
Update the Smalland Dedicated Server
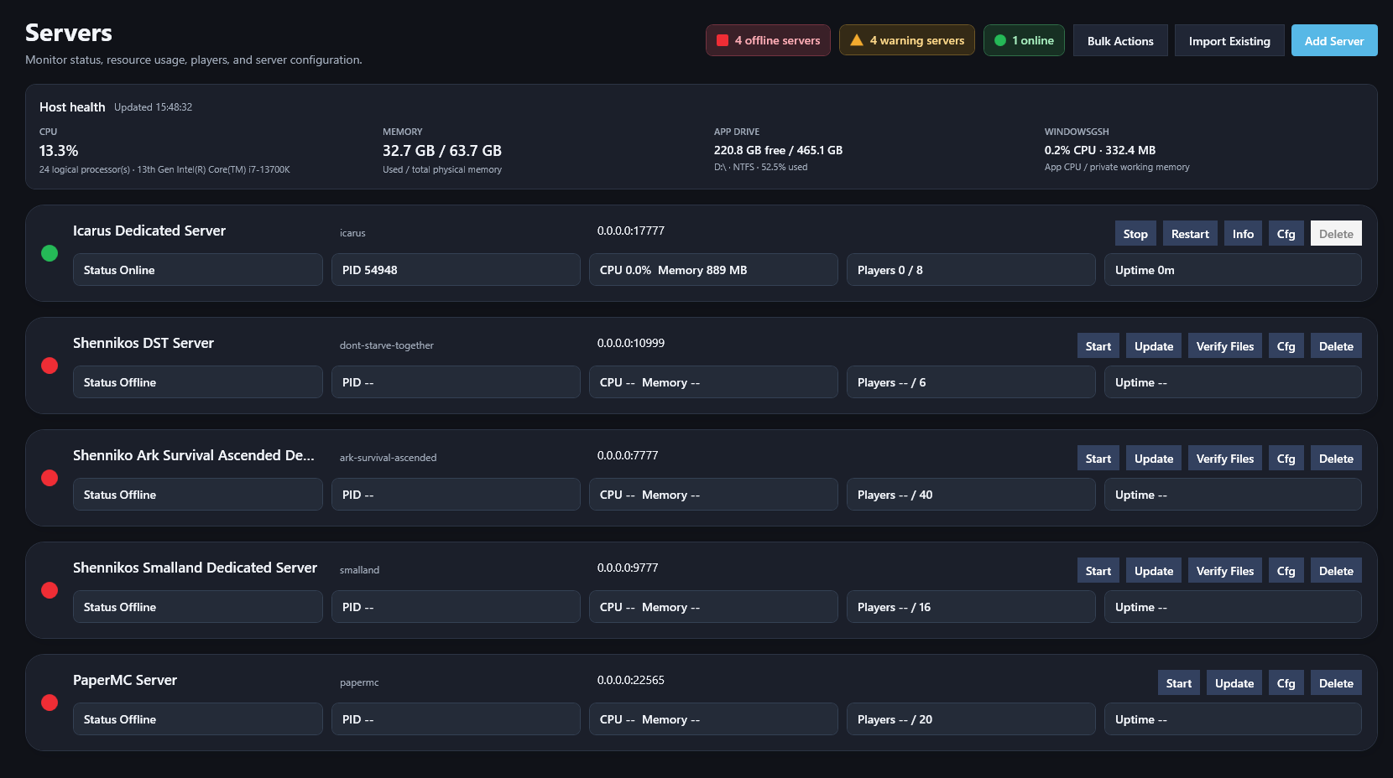click(x=1154, y=571)
